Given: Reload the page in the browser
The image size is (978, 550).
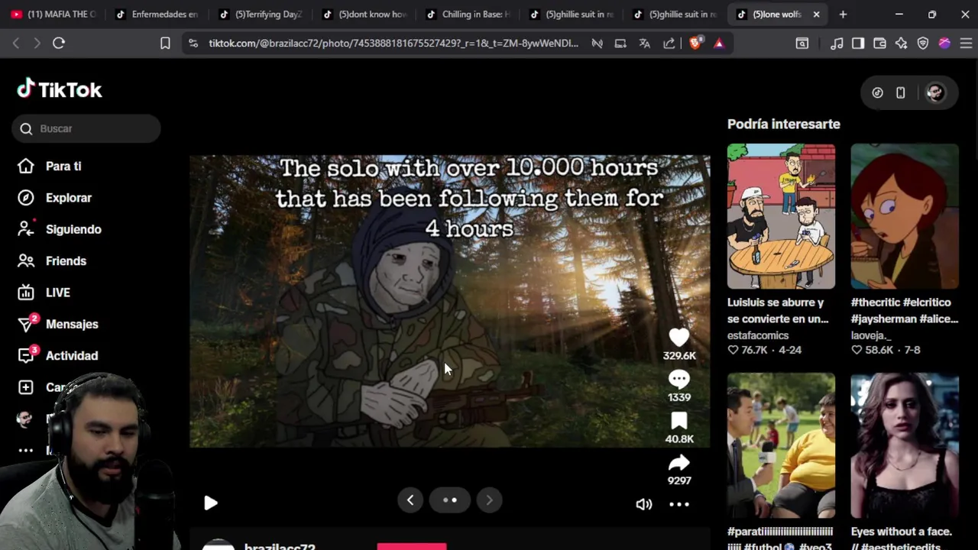Looking at the screenshot, I should [59, 43].
